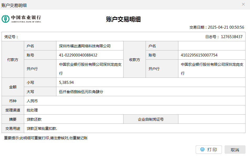Select payer name 深圳市福达通网络科技有限公司

[85, 46]
